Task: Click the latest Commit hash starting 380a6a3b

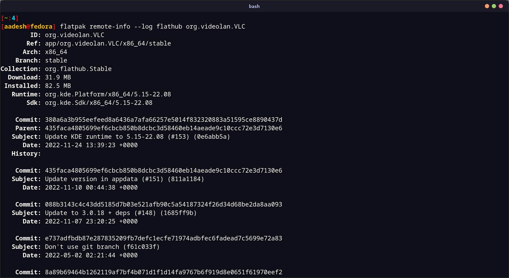Action: [163, 119]
